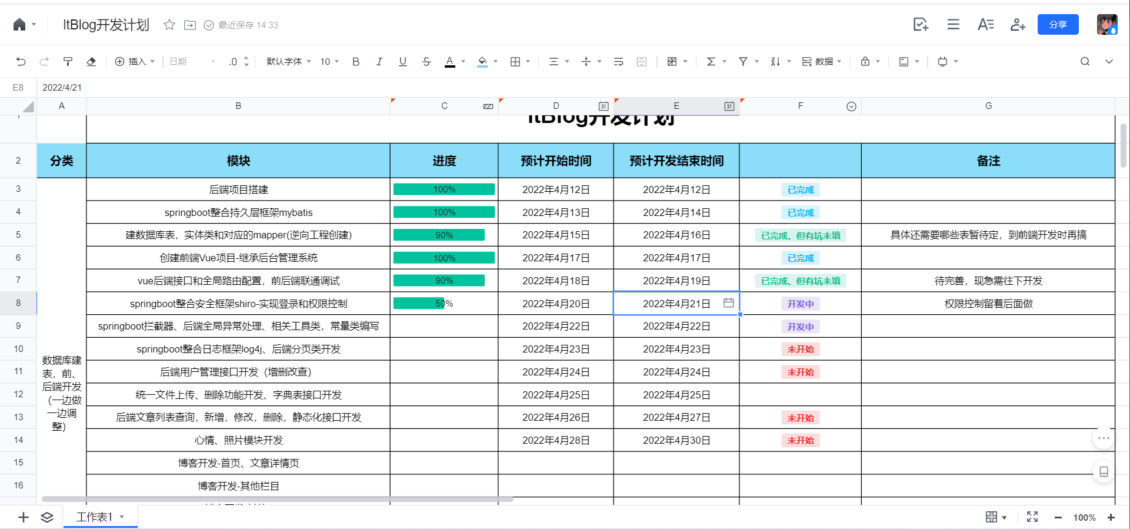
Task: Open search with the magnifier icon
Action: [x=1085, y=61]
